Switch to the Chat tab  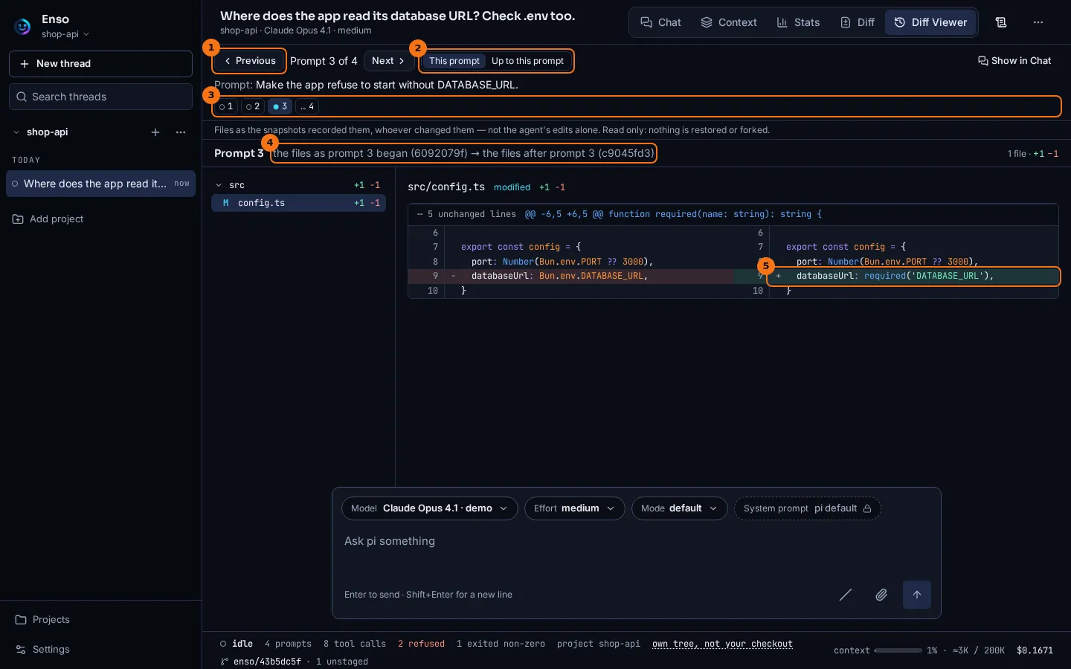tap(661, 22)
